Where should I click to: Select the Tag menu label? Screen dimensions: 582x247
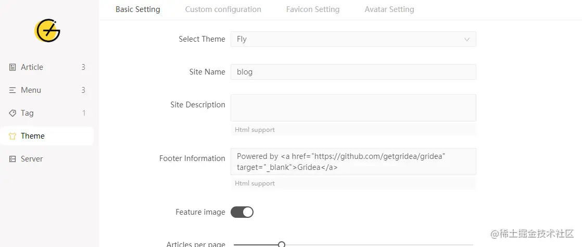coord(27,113)
